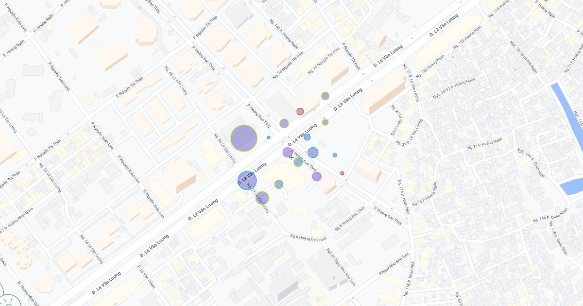
Task: Click the tiny red dot marker
Action: pos(342,173)
